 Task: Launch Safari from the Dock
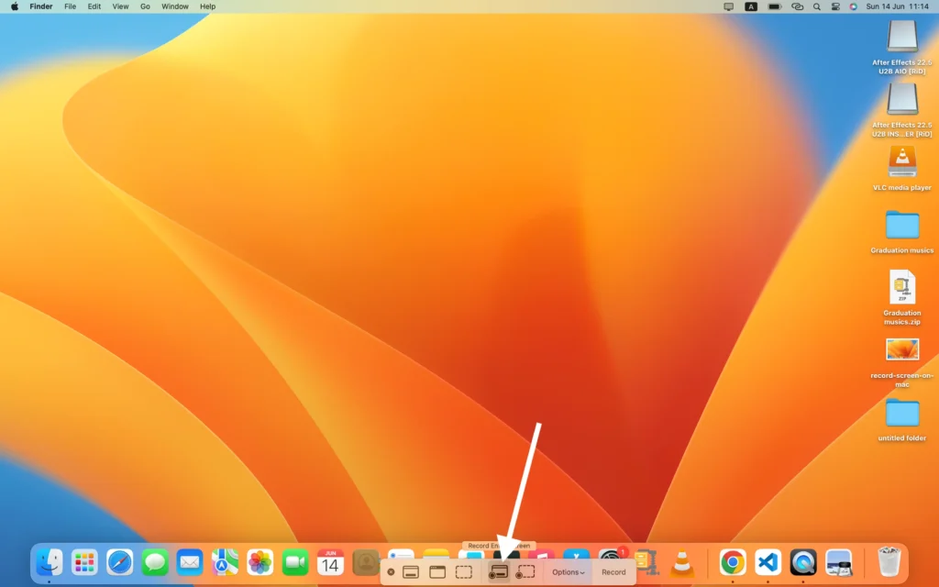tap(120, 563)
